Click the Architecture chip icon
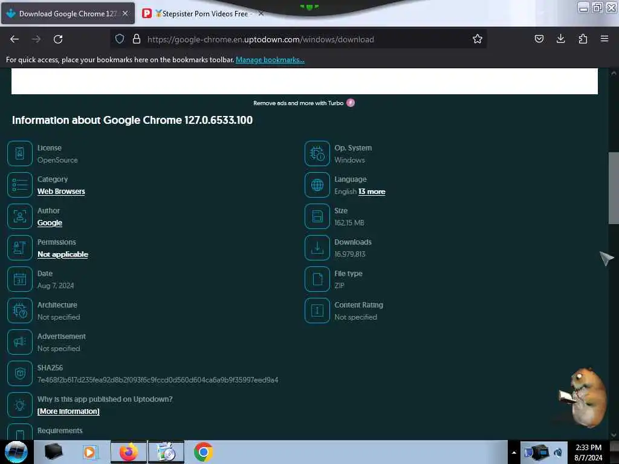The height and width of the screenshot is (464, 619). point(20,311)
